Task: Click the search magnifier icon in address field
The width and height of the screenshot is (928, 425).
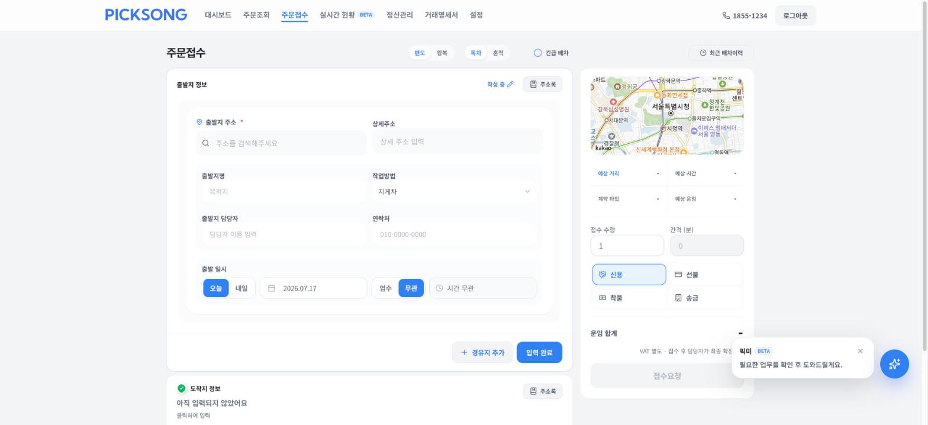Action: pos(205,143)
